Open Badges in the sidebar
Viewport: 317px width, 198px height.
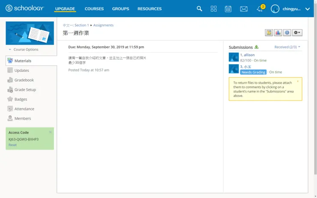coord(21,99)
